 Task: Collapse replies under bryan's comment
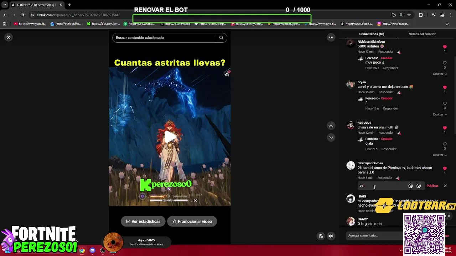tap(440, 114)
